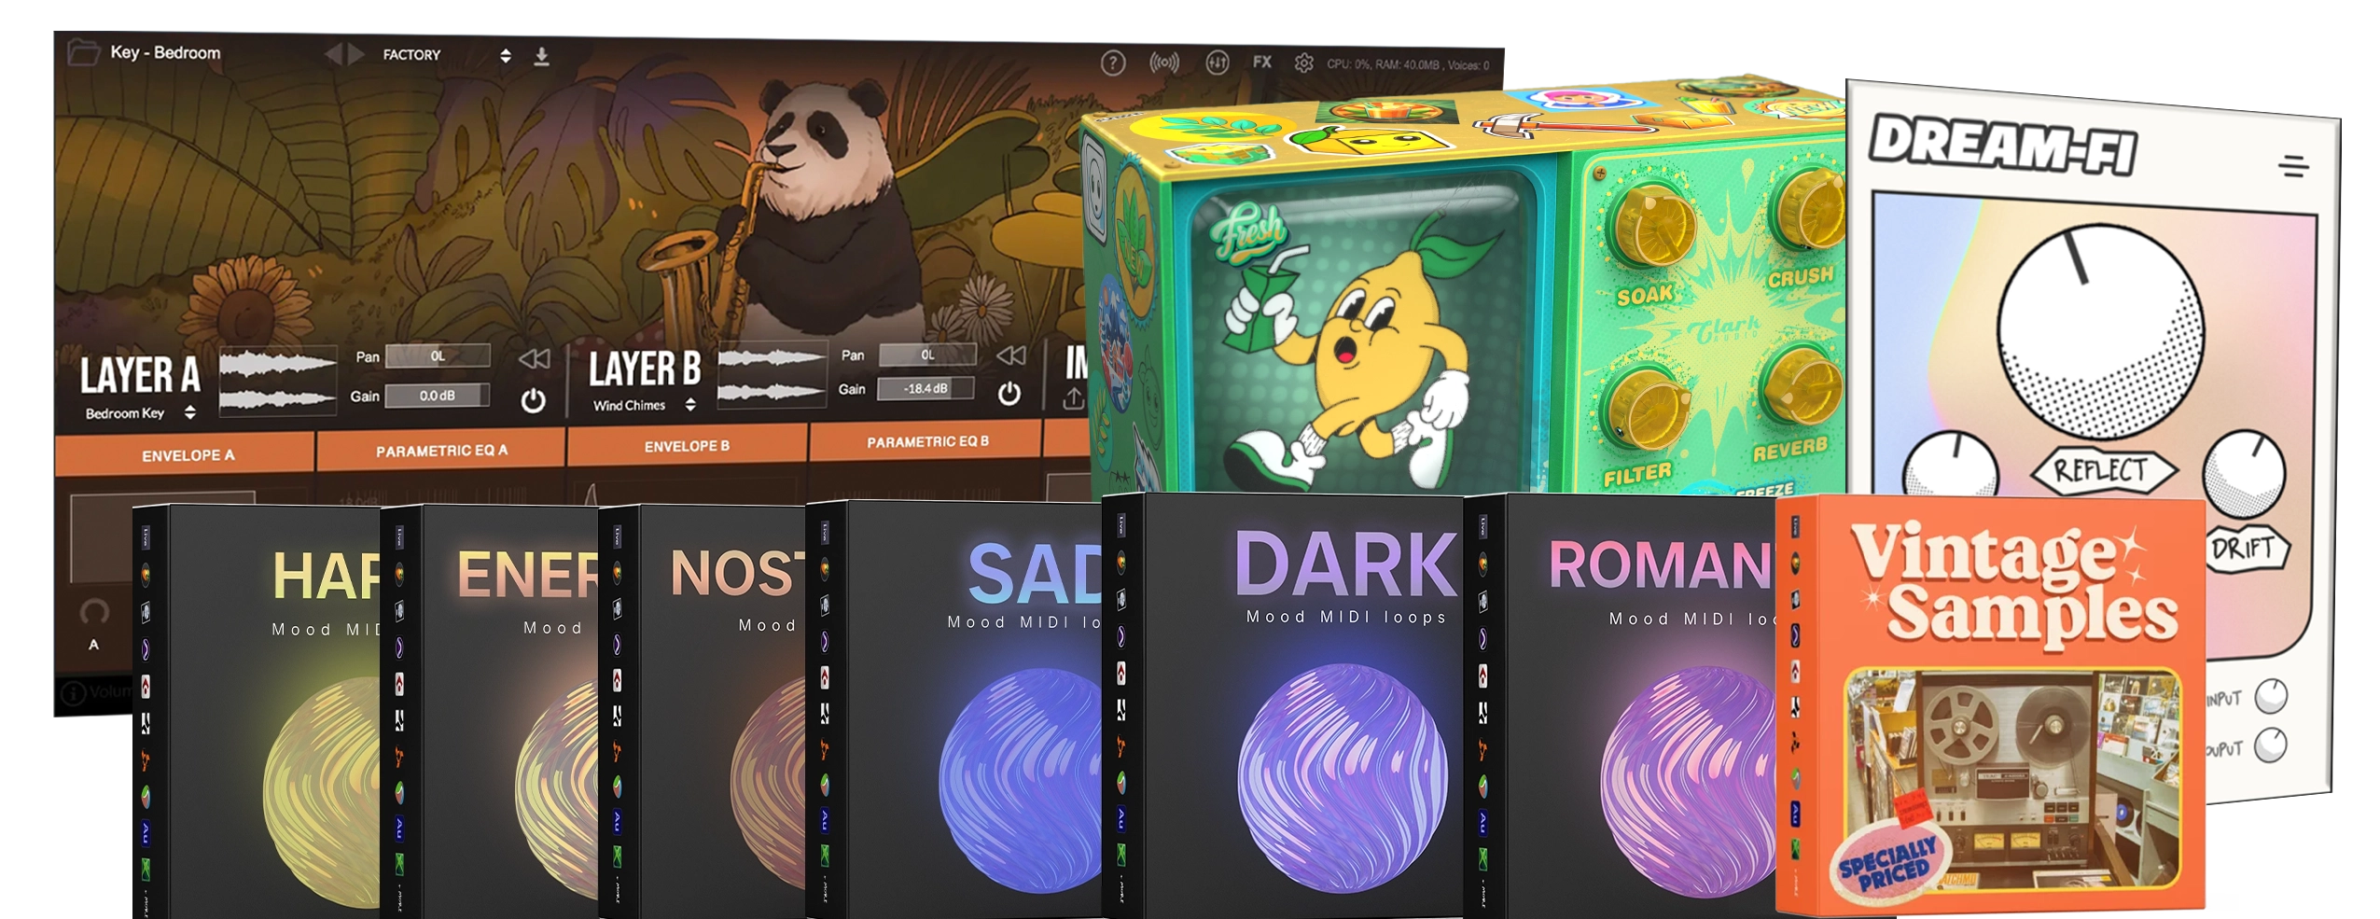The width and height of the screenshot is (2380, 919).
Task: Click the SOAK knob on lemon plugin
Action: [1654, 227]
